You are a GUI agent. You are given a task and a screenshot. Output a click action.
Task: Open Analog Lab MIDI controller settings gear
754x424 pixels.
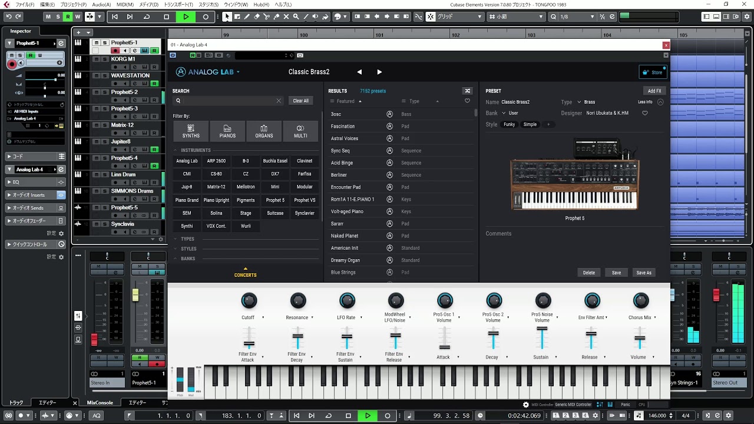click(x=526, y=405)
